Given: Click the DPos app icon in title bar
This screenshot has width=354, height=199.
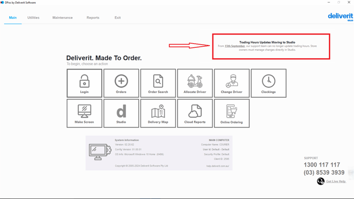Looking at the screenshot, I should (2, 3).
